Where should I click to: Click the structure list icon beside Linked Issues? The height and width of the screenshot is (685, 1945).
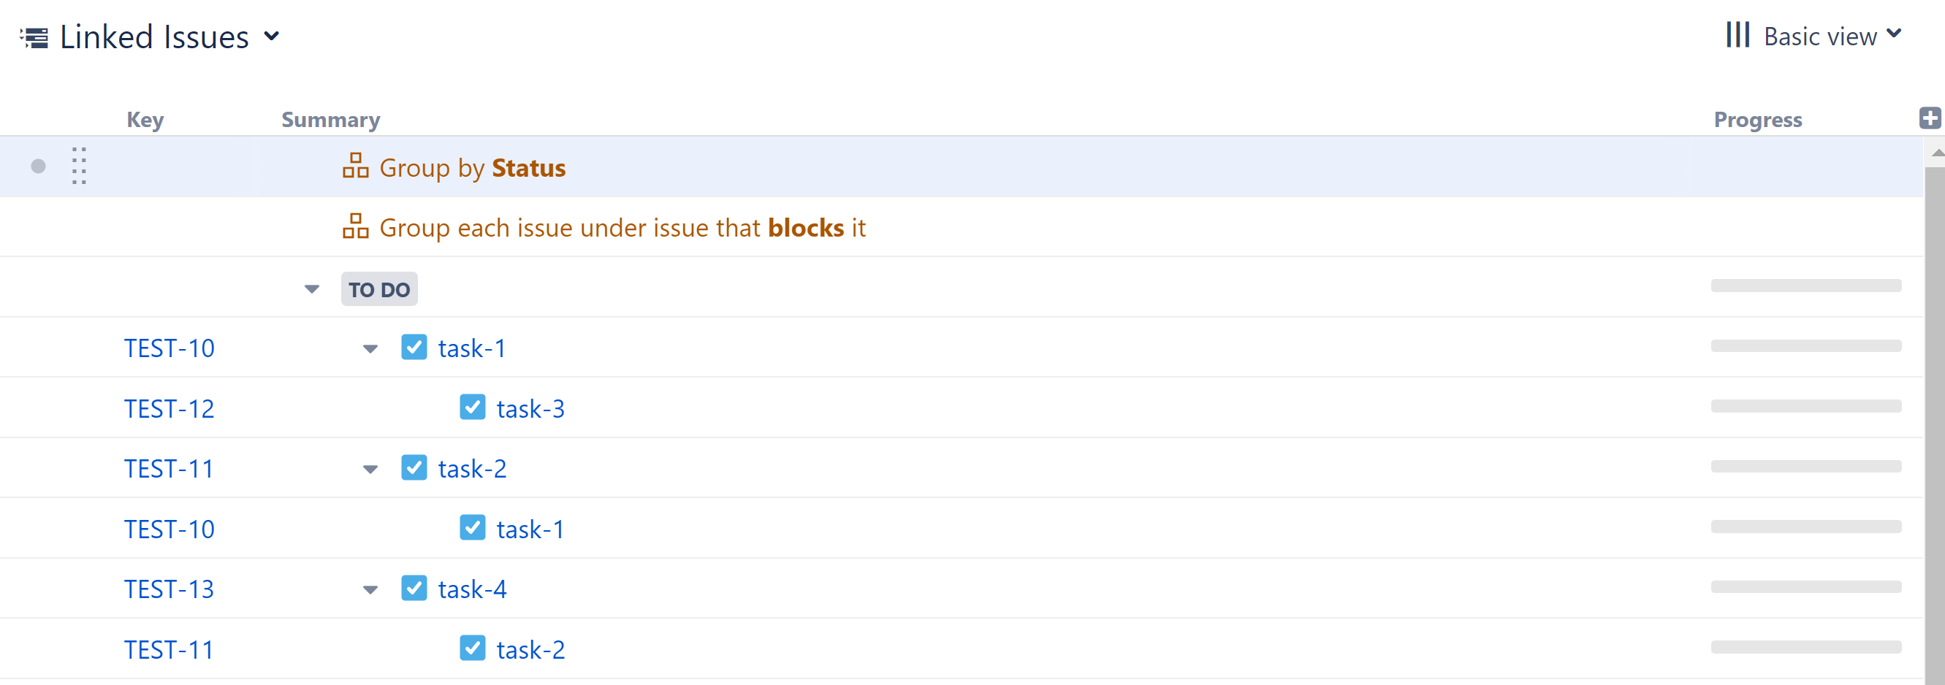[x=34, y=37]
